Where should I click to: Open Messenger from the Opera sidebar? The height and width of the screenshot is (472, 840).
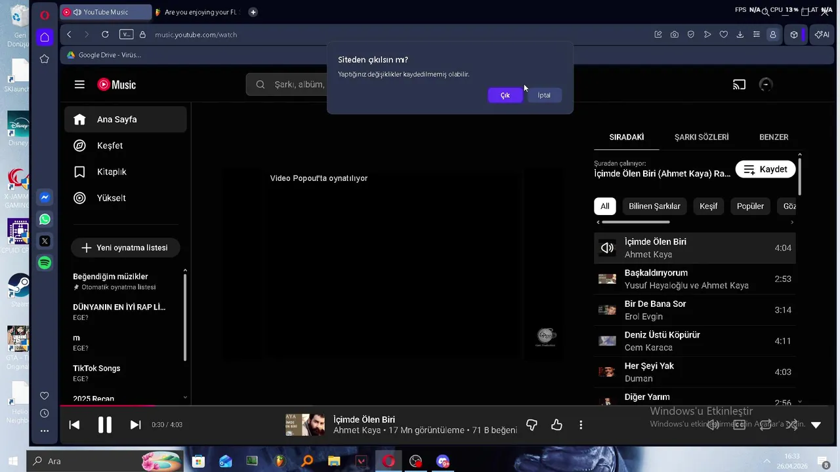point(45,197)
